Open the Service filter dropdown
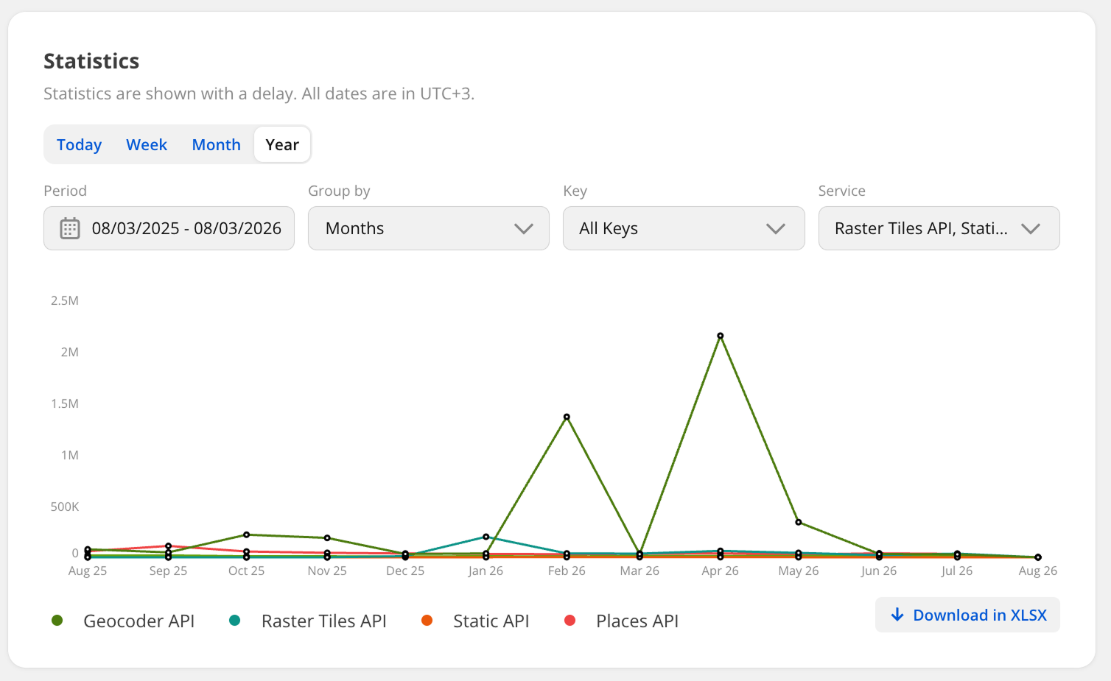Screen dimensions: 1111x681 939,228
